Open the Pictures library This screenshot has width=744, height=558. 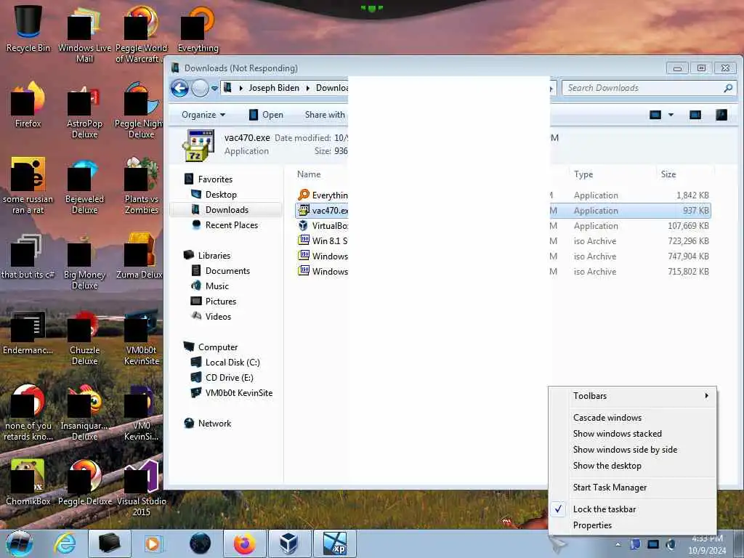(220, 302)
